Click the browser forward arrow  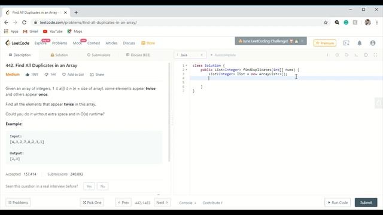point(15,23)
